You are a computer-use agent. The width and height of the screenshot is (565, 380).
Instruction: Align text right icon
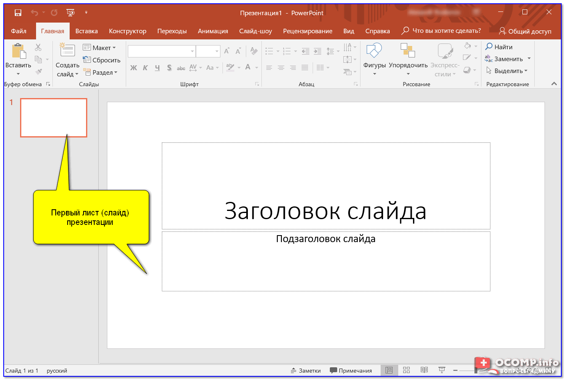[293, 68]
